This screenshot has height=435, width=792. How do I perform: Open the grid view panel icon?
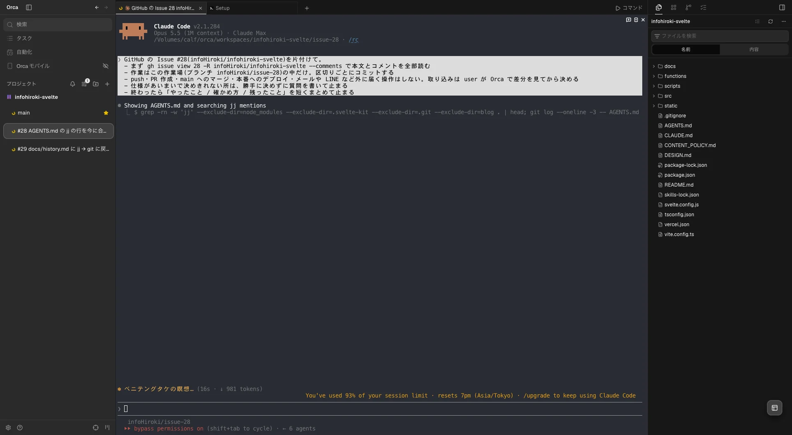pyautogui.click(x=674, y=7)
